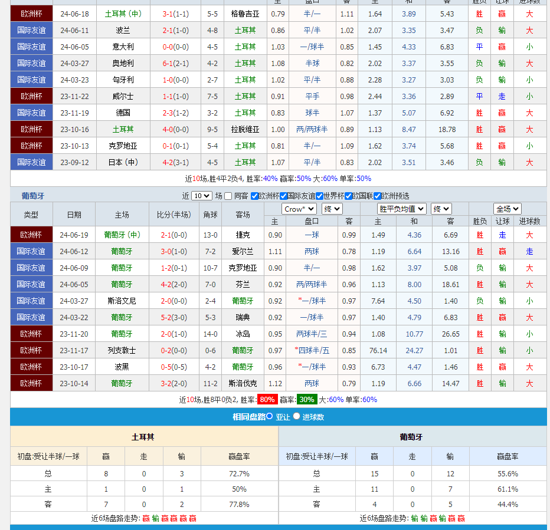Expand the Crow* odds company dropdown
The width and height of the screenshot is (550, 530).
pos(299,209)
